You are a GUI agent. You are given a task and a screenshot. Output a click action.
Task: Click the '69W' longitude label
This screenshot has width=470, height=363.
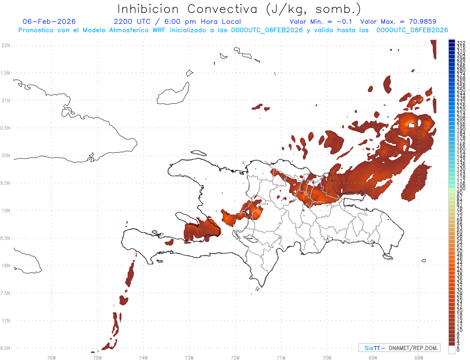click(x=373, y=358)
